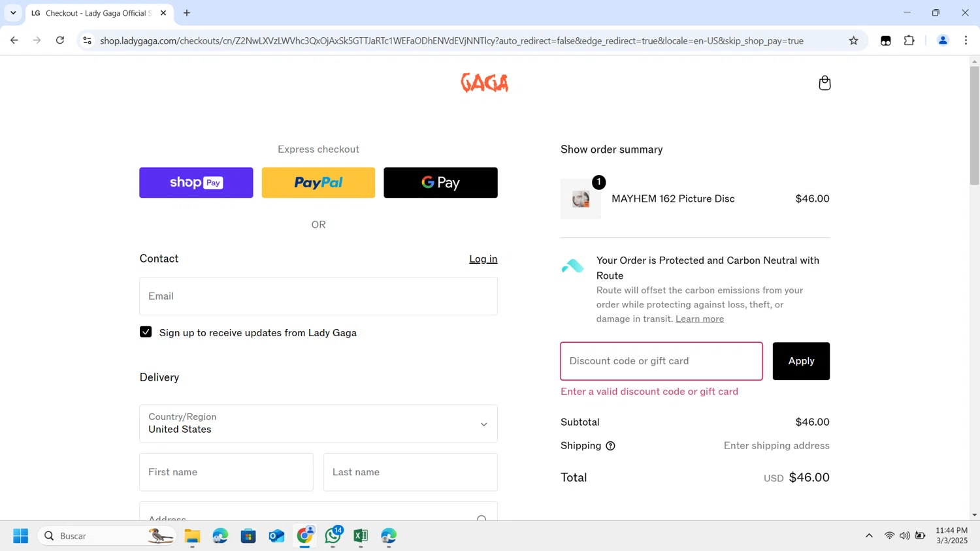
Task: Click the MAYHEM 162 Picture Disc product name
Action: (673, 199)
